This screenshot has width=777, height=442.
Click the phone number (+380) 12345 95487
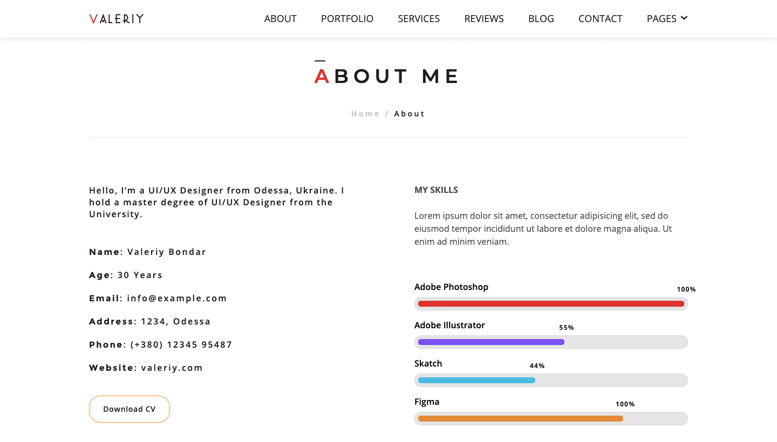[181, 344]
